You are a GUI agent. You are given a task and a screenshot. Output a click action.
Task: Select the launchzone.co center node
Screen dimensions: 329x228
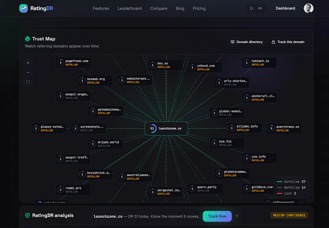166,128
